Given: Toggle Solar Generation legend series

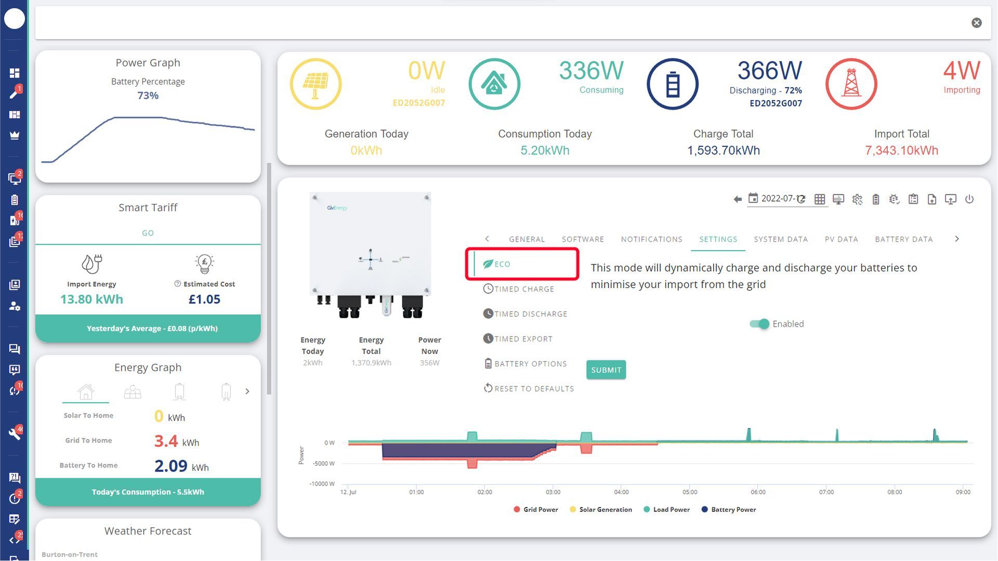Looking at the screenshot, I should 601,510.
